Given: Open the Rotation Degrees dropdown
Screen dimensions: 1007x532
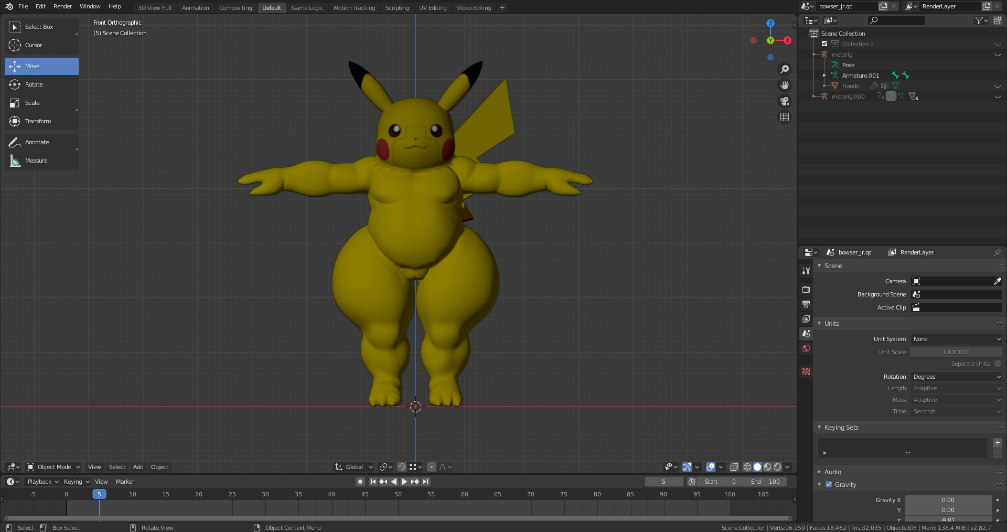Looking at the screenshot, I should (x=956, y=377).
